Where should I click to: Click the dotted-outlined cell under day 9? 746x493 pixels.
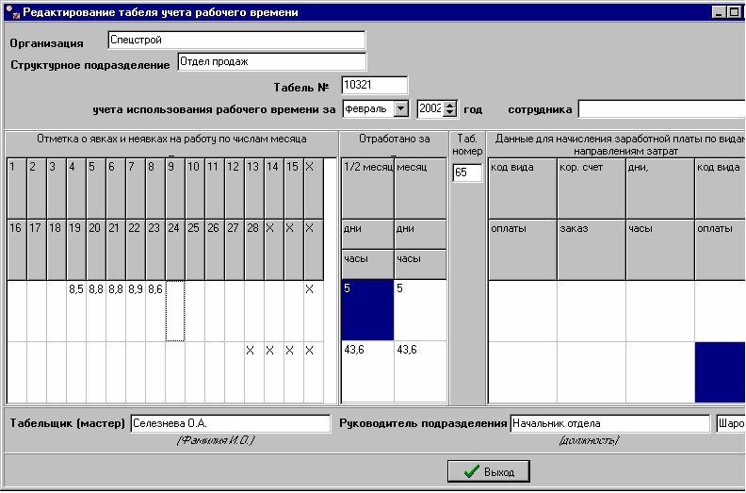coord(174,311)
